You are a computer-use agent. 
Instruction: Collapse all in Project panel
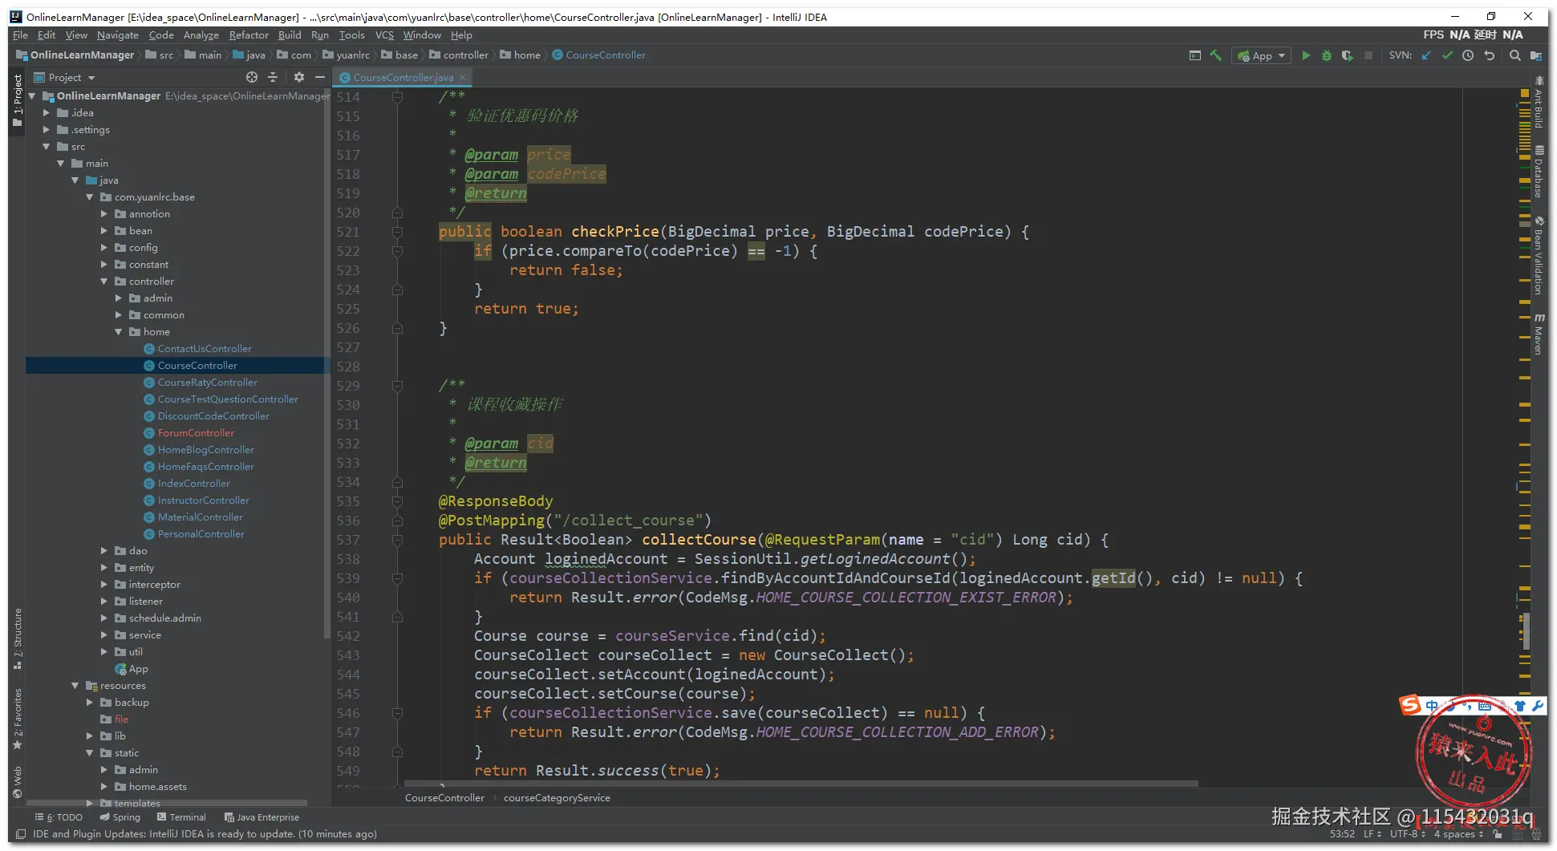click(x=273, y=77)
